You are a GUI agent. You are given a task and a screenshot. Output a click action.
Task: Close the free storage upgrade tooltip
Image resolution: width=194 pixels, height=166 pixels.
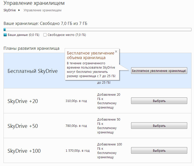tap(116, 51)
